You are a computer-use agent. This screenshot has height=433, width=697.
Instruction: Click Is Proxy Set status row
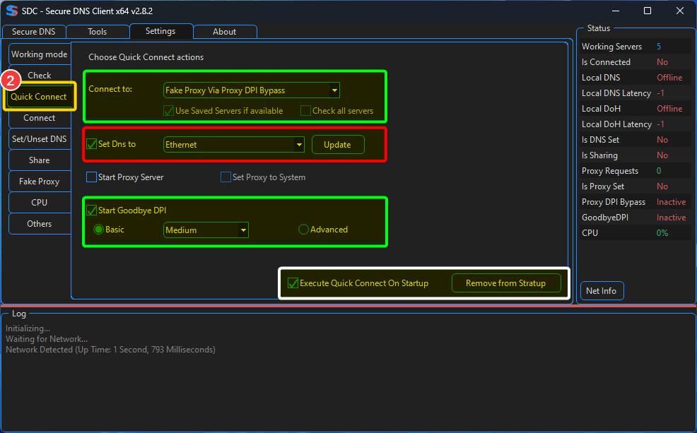tap(635, 186)
